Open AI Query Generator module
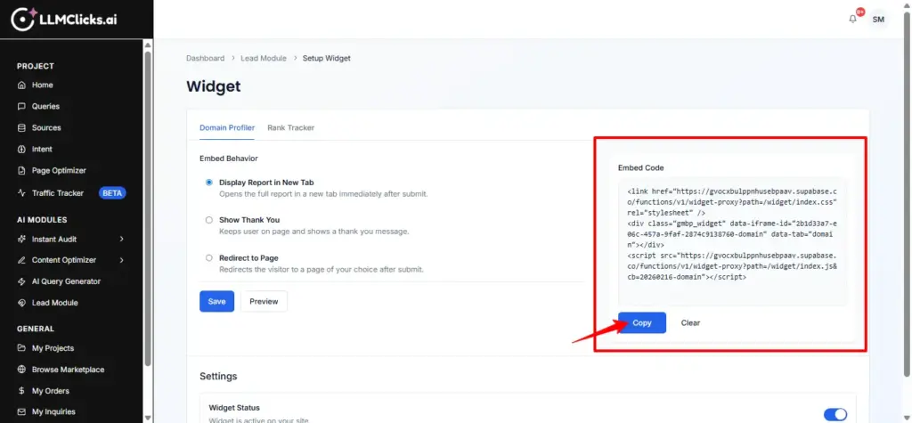912x423 pixels. (x=66, y=281)
